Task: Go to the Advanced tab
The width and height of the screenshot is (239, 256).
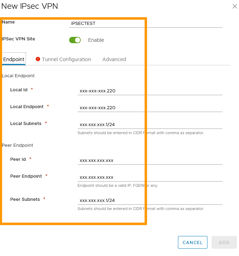Action: point(114,59)
